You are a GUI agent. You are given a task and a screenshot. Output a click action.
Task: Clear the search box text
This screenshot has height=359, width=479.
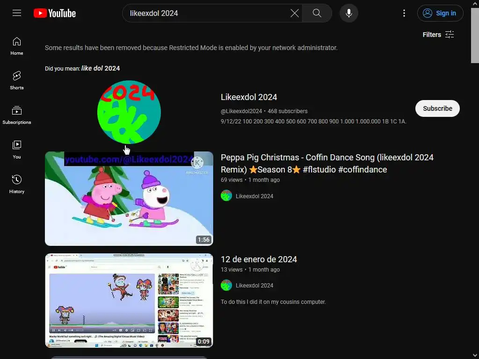tap(295, 13)
